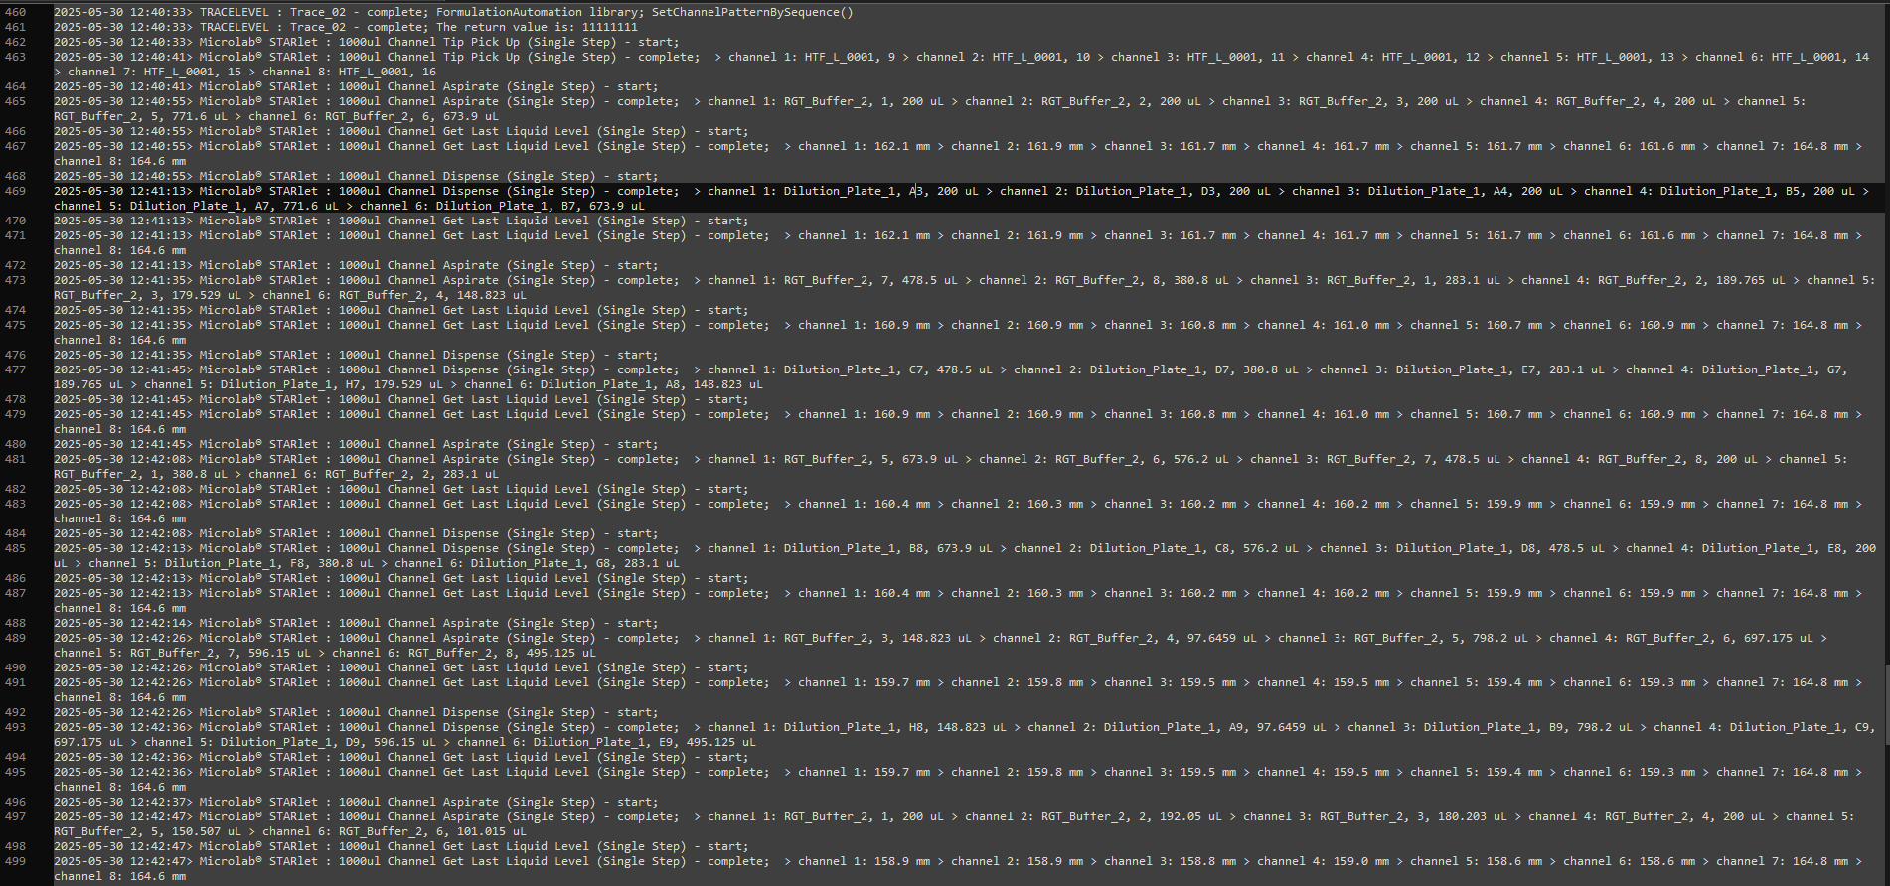Click line number 488 in the gutter
This screenshot has width=1890, height=886.
[x=15, y=623]
